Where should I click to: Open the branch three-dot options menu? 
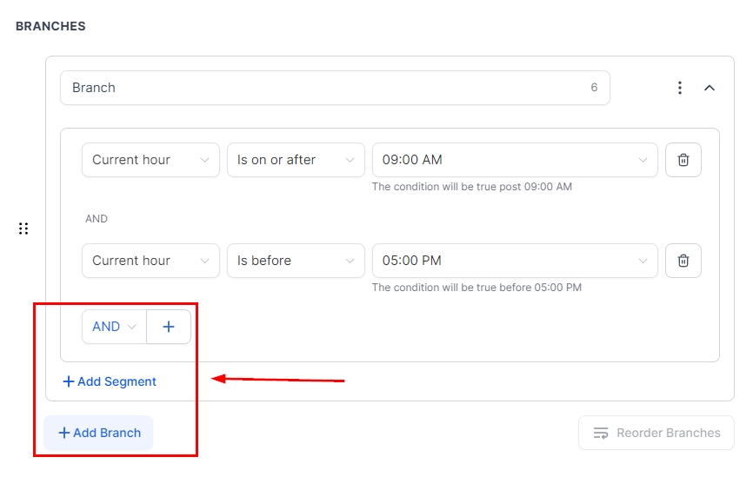click(x=680, y=88)
